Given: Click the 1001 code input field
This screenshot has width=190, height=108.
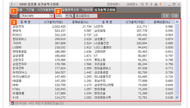Looking at the screenshot, I should point(60,16).
